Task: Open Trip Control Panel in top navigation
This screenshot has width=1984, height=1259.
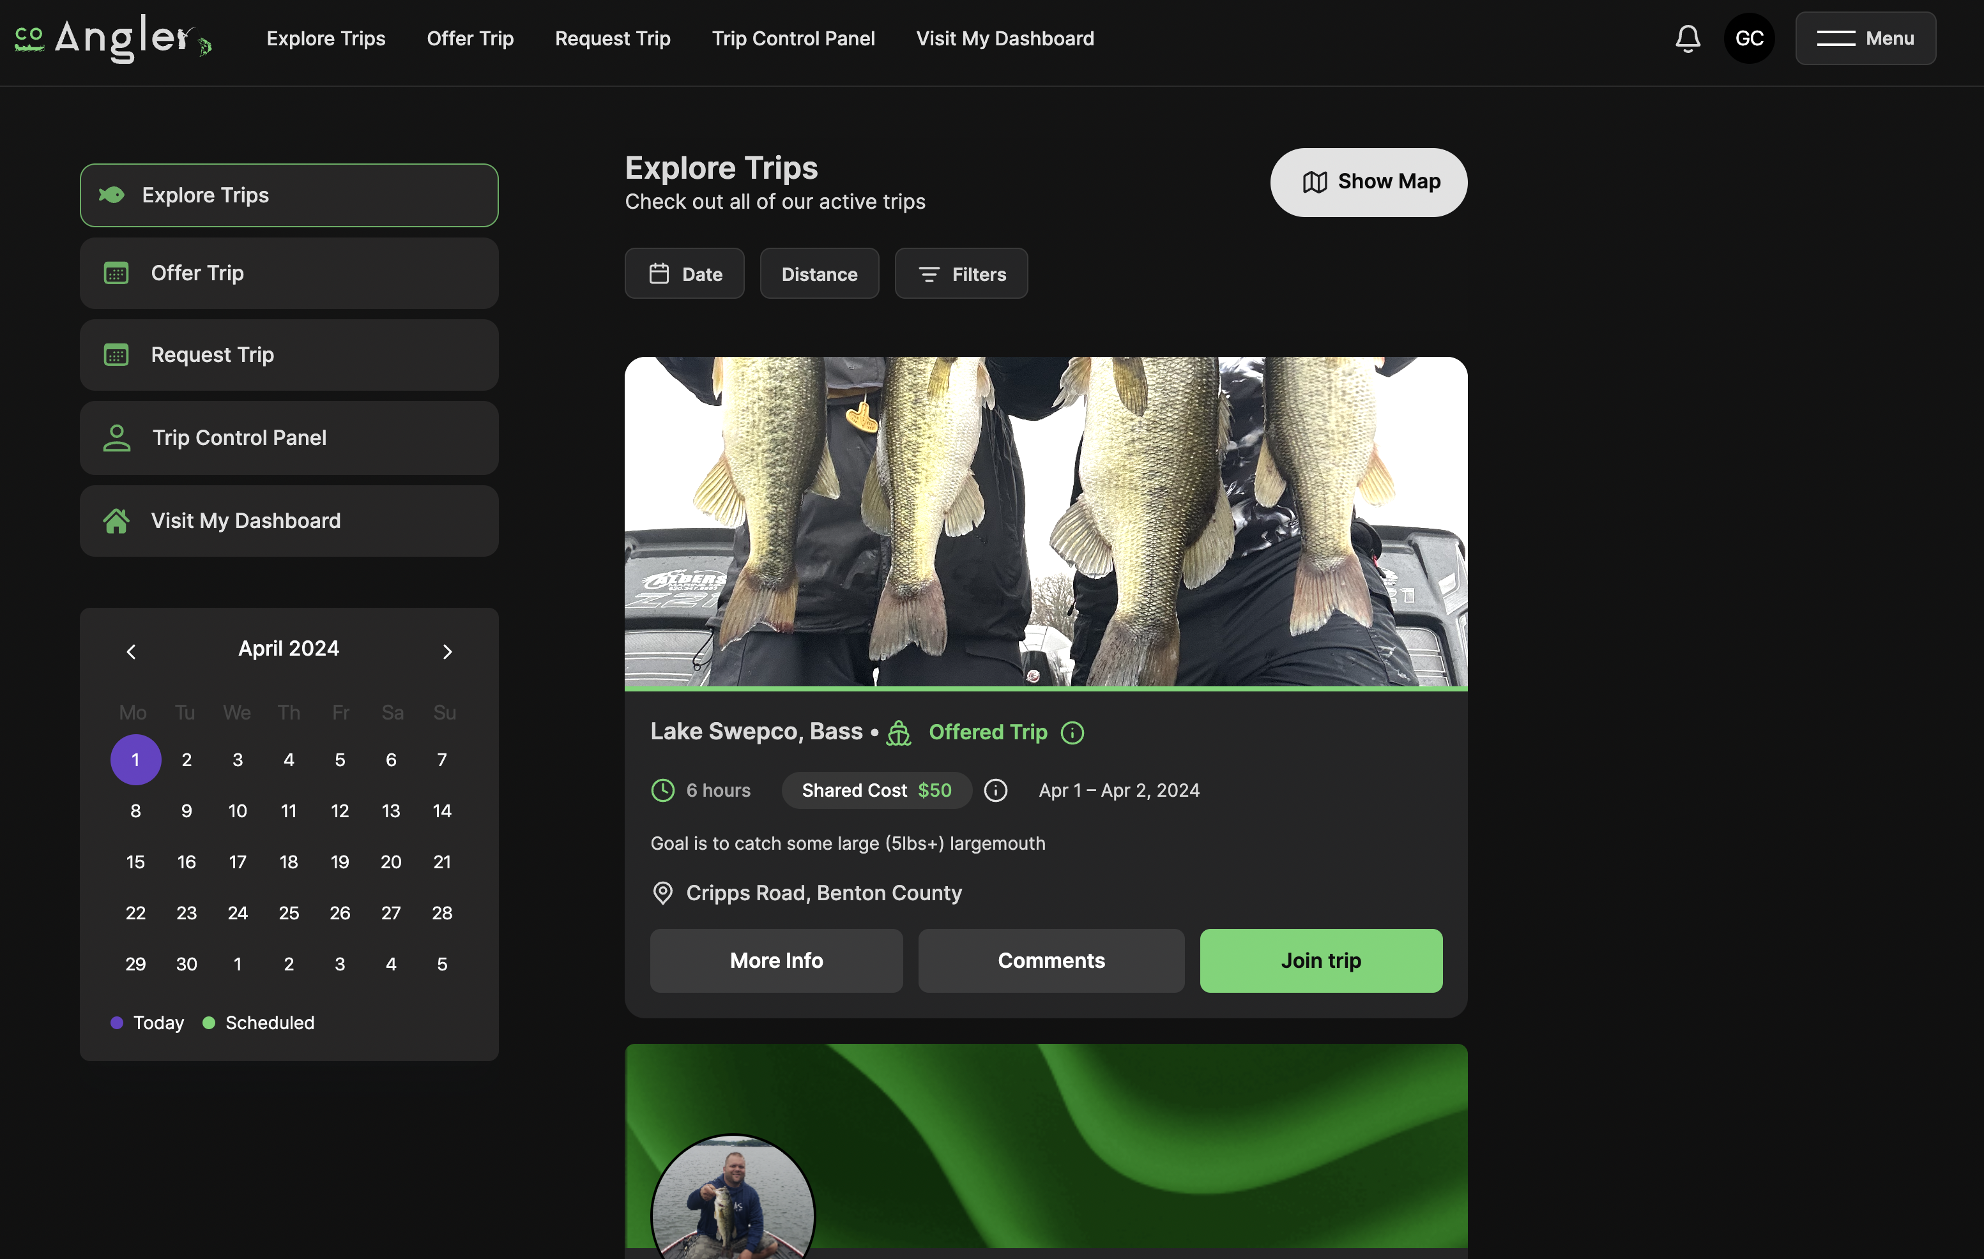Action: tap(793, 39)
